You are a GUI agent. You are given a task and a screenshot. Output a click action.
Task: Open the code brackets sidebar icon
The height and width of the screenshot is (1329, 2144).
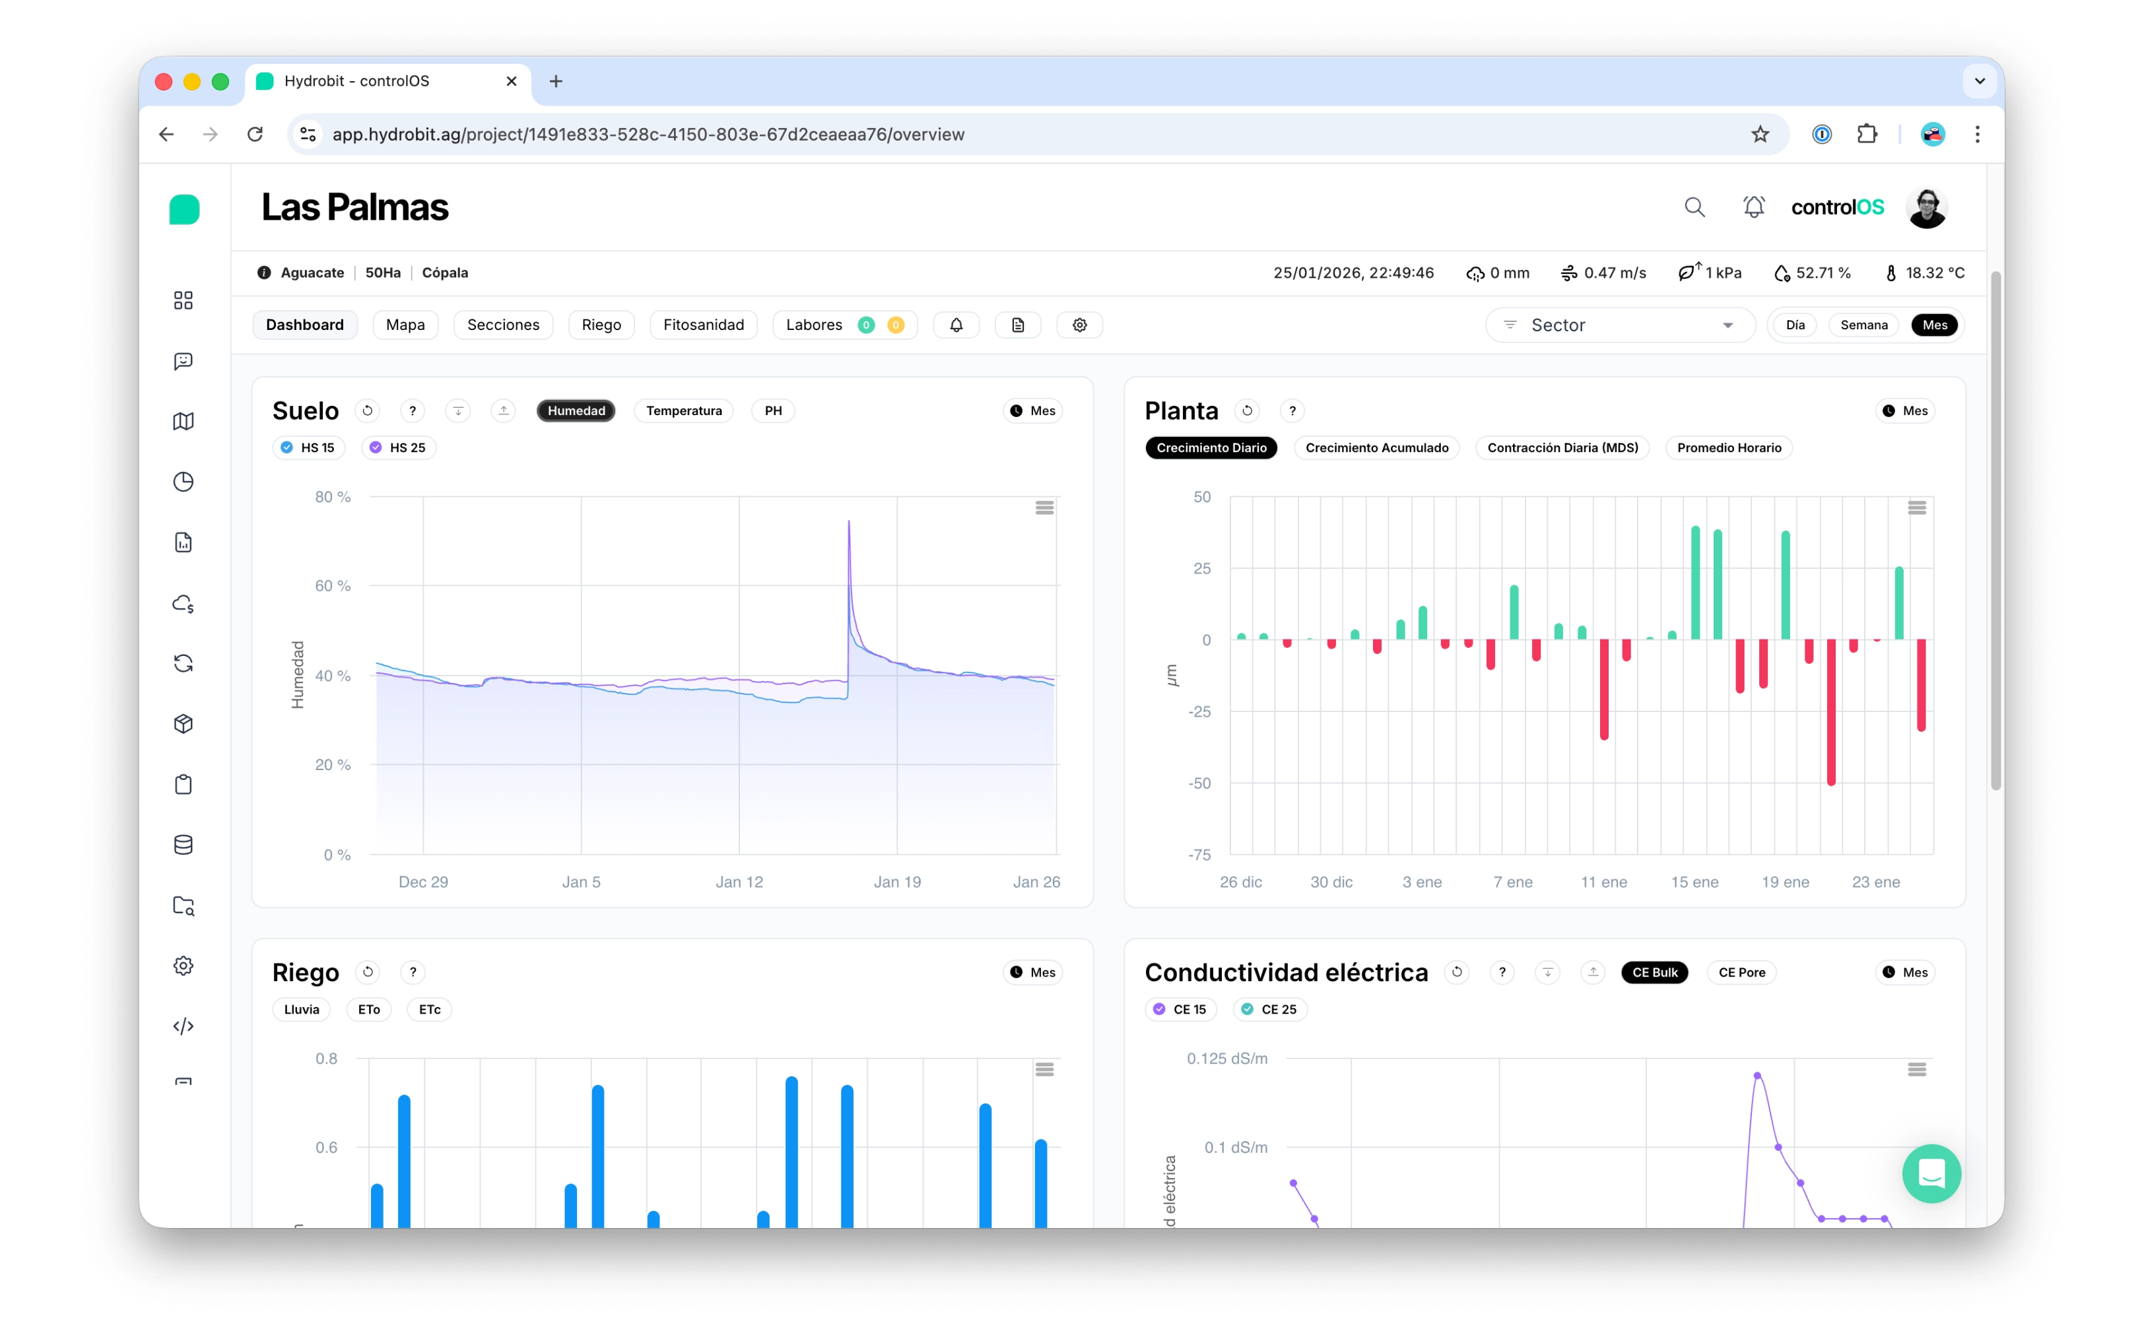click(x=183, y=1025)
